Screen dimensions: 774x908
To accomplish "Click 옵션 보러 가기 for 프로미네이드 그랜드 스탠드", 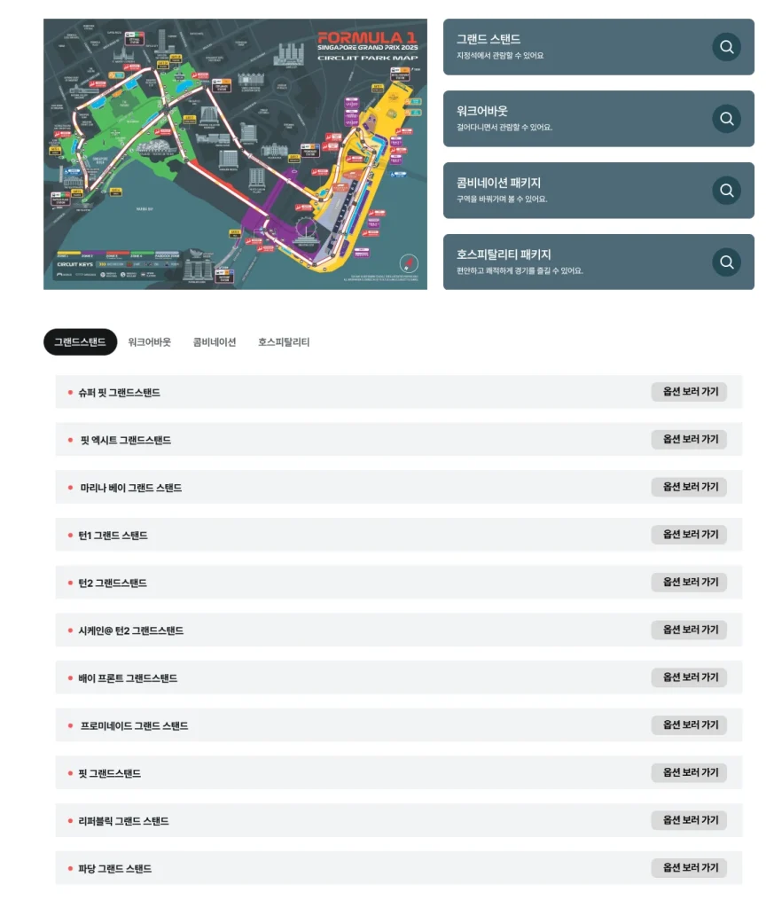I will coord(689,725).
